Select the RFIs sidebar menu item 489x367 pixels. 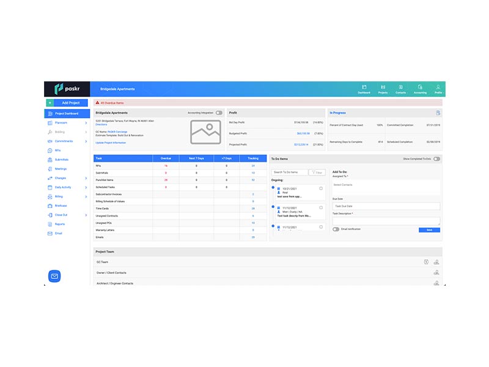(67, 150)
